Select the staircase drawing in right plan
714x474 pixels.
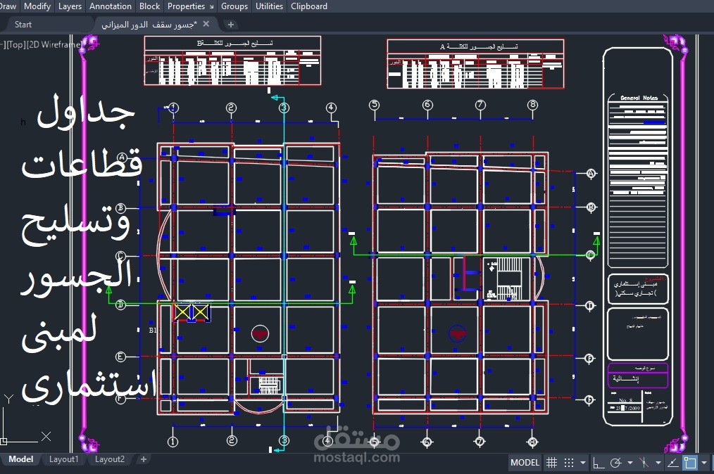(x=508, y=278)
